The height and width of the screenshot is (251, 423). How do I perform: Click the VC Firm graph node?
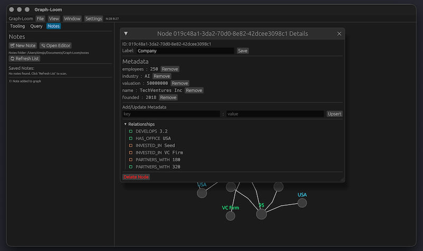pyautogui.click(x=231, y=216)
